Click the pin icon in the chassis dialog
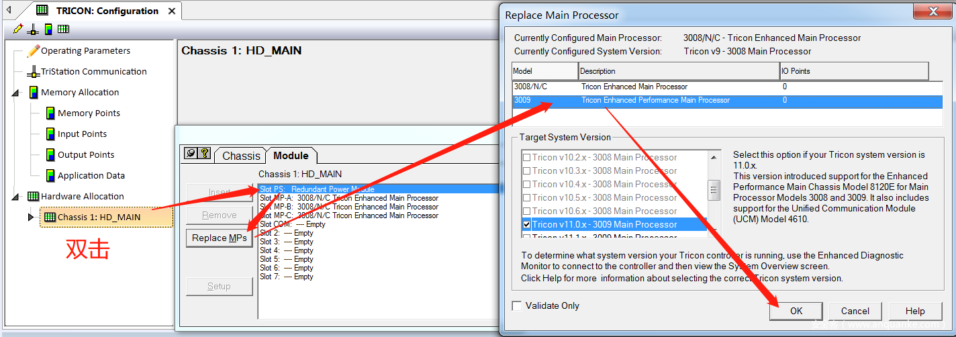 pyautogui.click(x=191, y=153)
